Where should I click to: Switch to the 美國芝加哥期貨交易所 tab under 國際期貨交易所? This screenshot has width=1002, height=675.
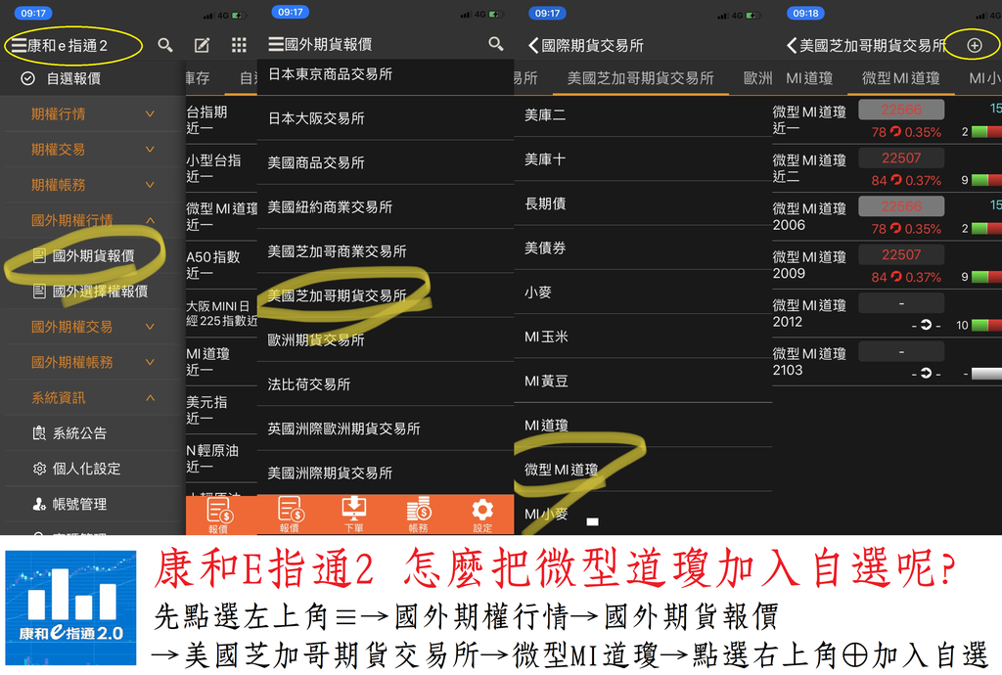coord(640,78)
